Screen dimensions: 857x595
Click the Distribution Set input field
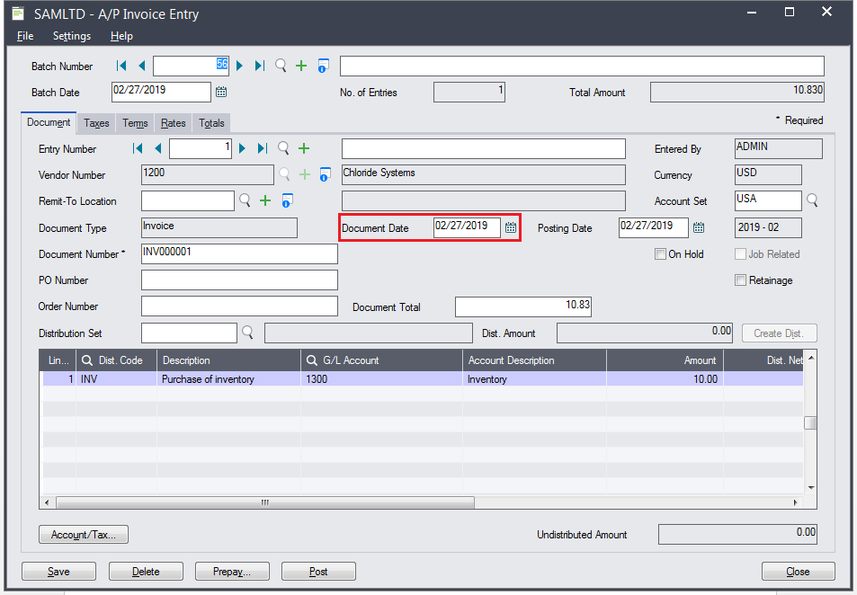(x=189, y=333)
